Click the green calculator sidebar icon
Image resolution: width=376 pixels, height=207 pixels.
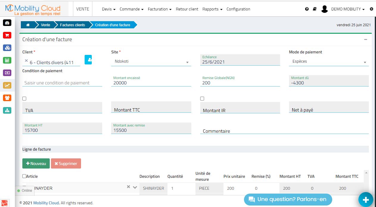pyautogui.click(x=7, y=60)
